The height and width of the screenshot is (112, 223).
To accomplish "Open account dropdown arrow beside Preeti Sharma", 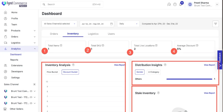I will (x=217, y=4).
